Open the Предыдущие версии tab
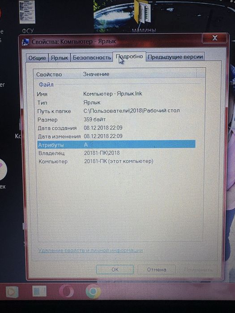 (175, 57)
